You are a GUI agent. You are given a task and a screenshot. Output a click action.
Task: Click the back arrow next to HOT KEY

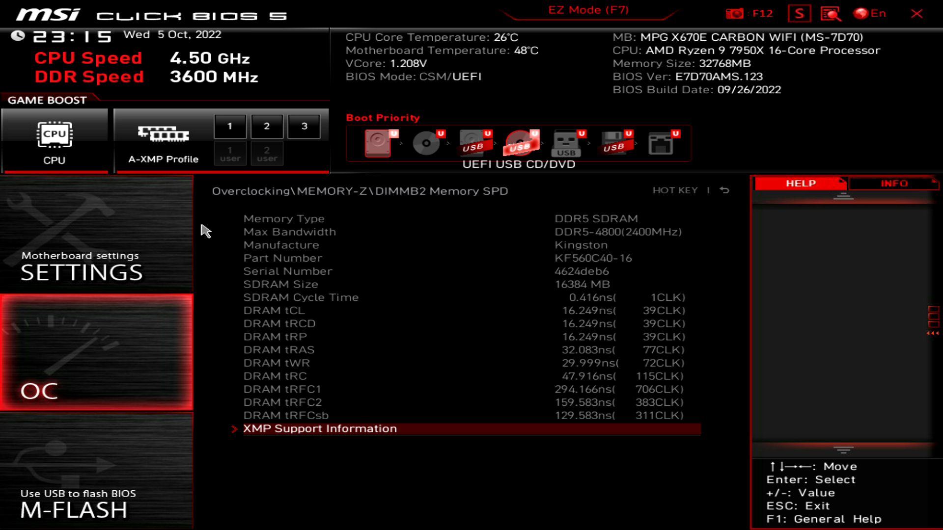tap(724, 190)
